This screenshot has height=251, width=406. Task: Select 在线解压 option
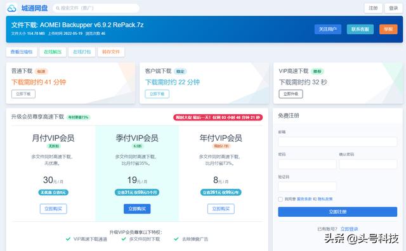click(x=53, y=52)
